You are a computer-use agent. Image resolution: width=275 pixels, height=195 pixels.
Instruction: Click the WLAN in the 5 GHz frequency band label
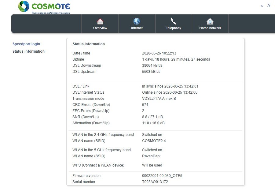101,150
